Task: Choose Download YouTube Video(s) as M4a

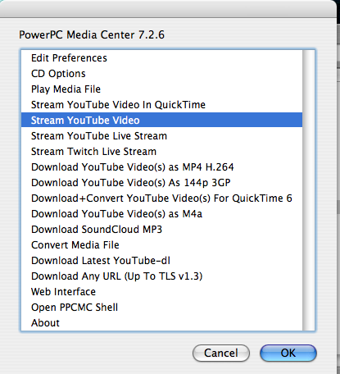Action: click(161, 214)
